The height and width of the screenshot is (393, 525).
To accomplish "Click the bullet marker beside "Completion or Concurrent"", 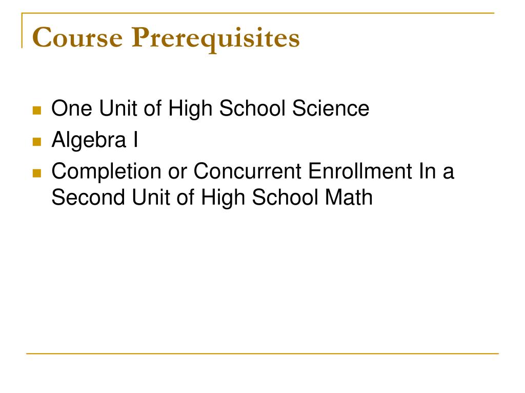I will [x=36, y=173].
